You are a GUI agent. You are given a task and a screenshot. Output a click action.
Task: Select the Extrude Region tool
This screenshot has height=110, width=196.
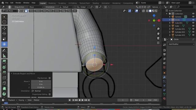point(4,62)
